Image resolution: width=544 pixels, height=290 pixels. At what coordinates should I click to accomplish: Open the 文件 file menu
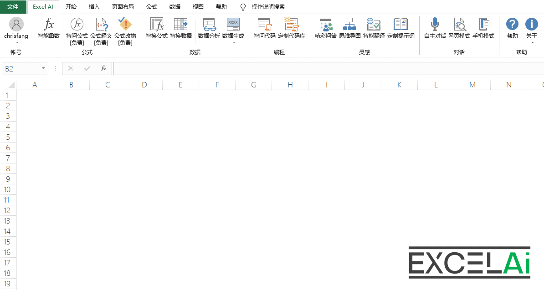[13, 6]
